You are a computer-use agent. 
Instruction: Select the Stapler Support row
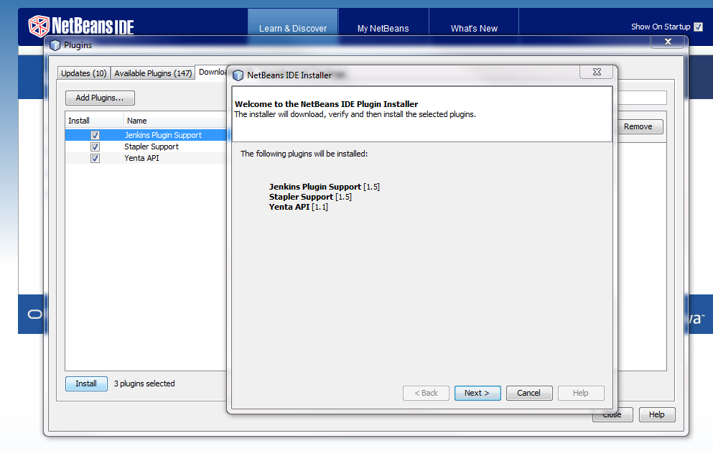(146, 147)
